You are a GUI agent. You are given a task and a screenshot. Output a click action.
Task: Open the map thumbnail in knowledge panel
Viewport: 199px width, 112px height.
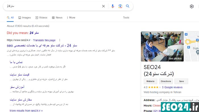tap(192, 46)
